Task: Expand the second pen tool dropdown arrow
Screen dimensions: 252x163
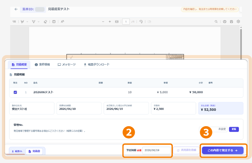Action: click(39, 22)
